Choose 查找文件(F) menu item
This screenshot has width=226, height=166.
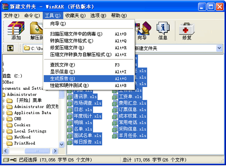click(89, 65)
